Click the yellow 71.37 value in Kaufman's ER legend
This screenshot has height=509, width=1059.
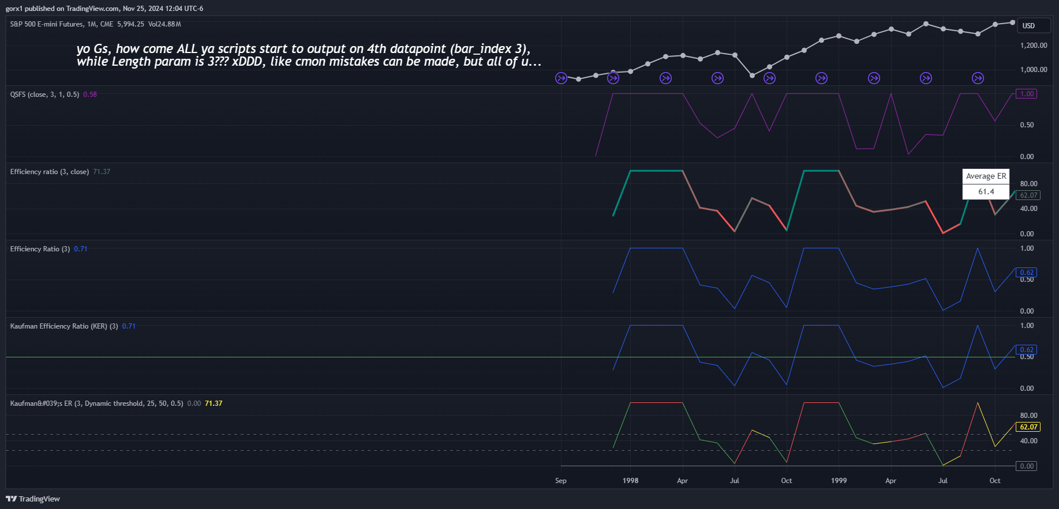coord(214,404)
